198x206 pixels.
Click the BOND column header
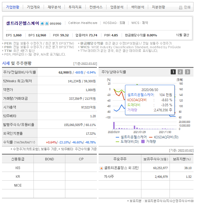pos(50,159)
